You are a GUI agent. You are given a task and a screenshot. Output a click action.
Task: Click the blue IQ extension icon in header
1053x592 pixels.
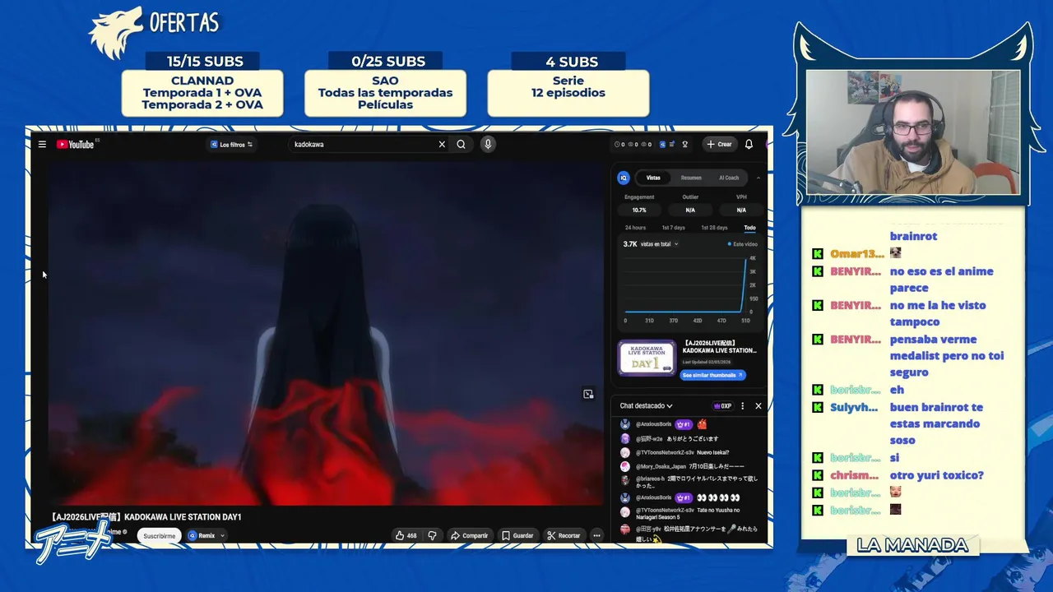(661, 144)
